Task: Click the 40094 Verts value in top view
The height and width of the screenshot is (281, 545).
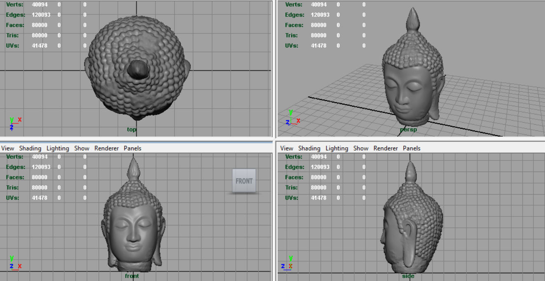Action: 40,5
